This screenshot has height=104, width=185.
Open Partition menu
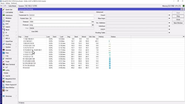coord(8,82)
